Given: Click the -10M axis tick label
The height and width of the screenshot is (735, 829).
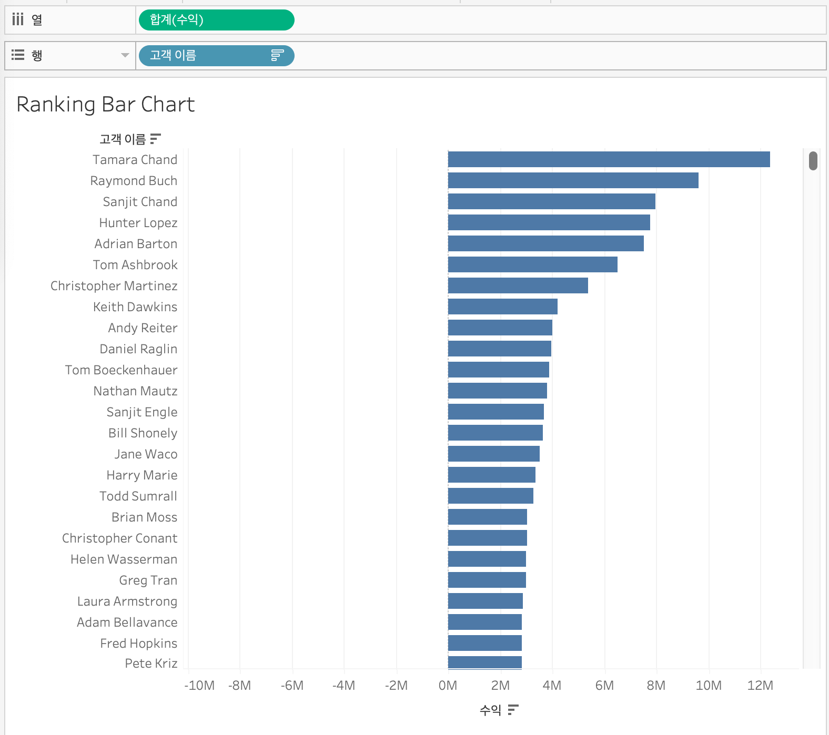Looking at the screenshot, I should point(199,685).
